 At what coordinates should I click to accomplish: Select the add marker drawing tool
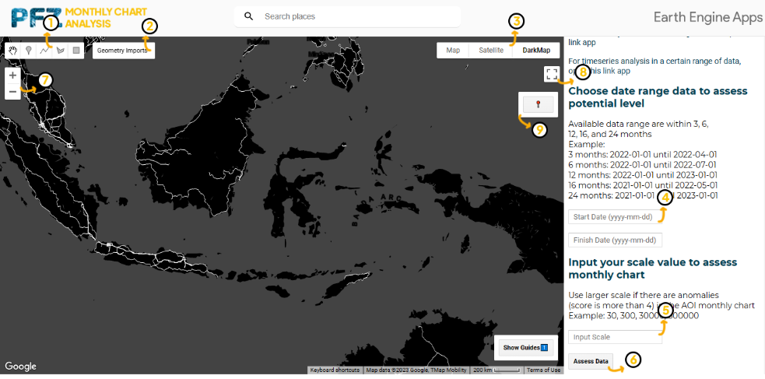click(29, 51)
